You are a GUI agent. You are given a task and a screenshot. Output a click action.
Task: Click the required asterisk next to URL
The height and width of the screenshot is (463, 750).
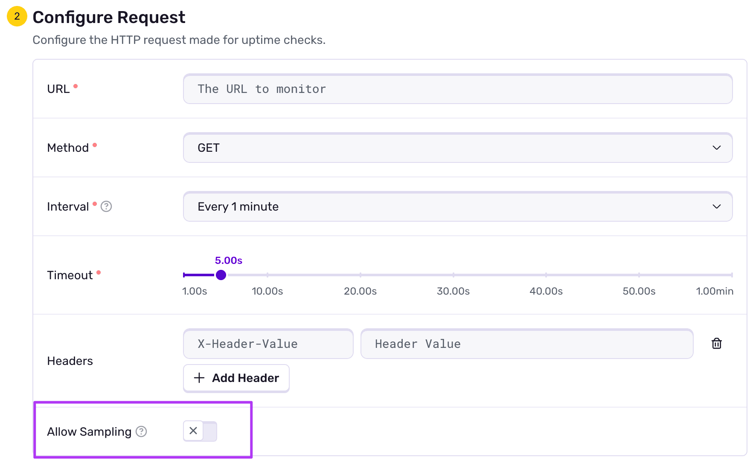(76, 85)
